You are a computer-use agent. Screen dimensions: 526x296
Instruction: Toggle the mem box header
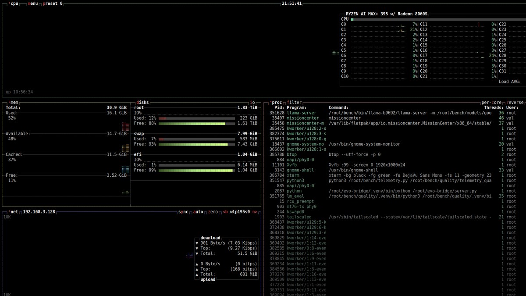(14, 103)
